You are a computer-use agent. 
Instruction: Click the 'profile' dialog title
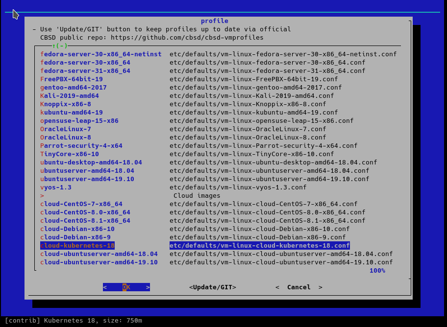click(214, 21)
